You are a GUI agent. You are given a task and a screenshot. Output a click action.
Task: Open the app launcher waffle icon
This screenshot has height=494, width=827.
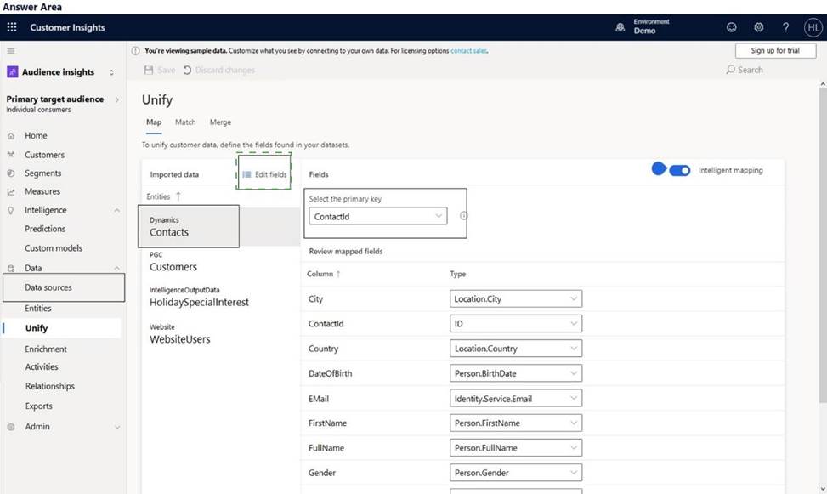pyautogui.click(x=12, y=27)
